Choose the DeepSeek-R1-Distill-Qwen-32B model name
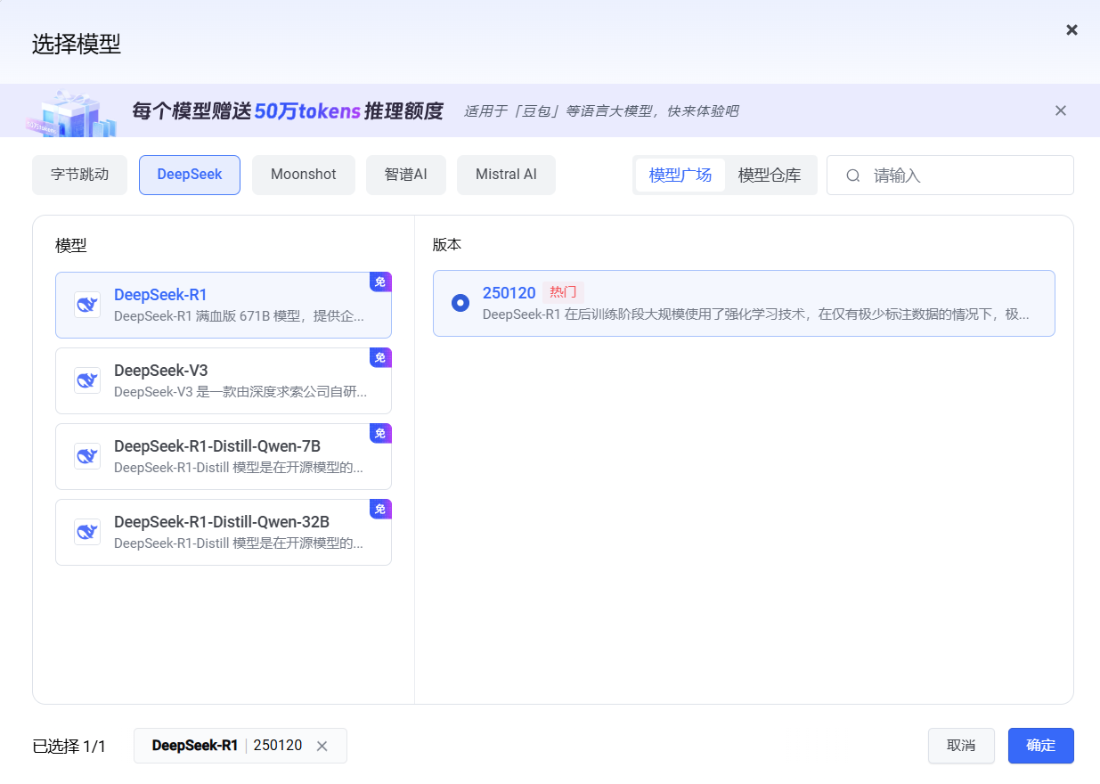The height and width of the screenshot is (784, 1100). tap(222, 522)
